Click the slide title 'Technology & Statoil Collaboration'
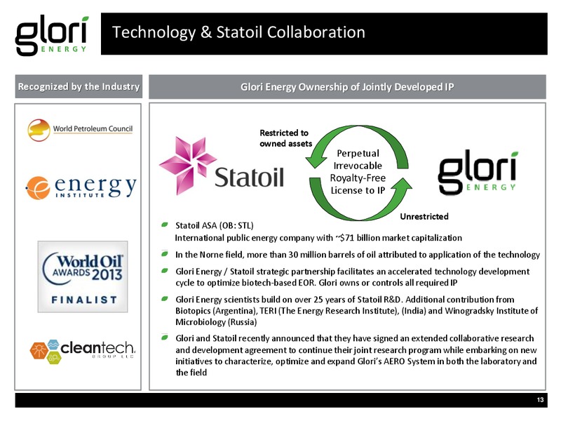Image resolution: width=561 pixels, height=421 pixels. [238, 32]
